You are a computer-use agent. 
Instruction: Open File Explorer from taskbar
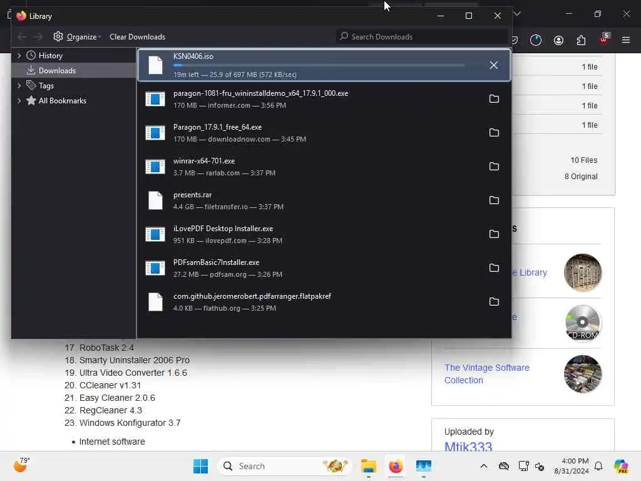368,466
